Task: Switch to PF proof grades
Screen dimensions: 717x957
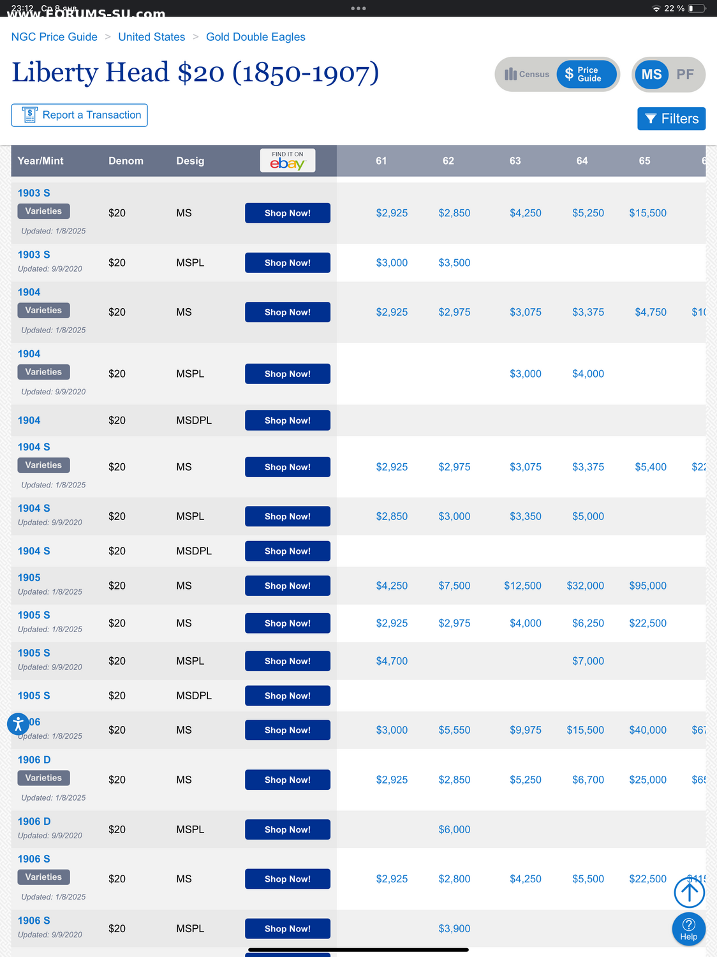Action: point(685,75)
